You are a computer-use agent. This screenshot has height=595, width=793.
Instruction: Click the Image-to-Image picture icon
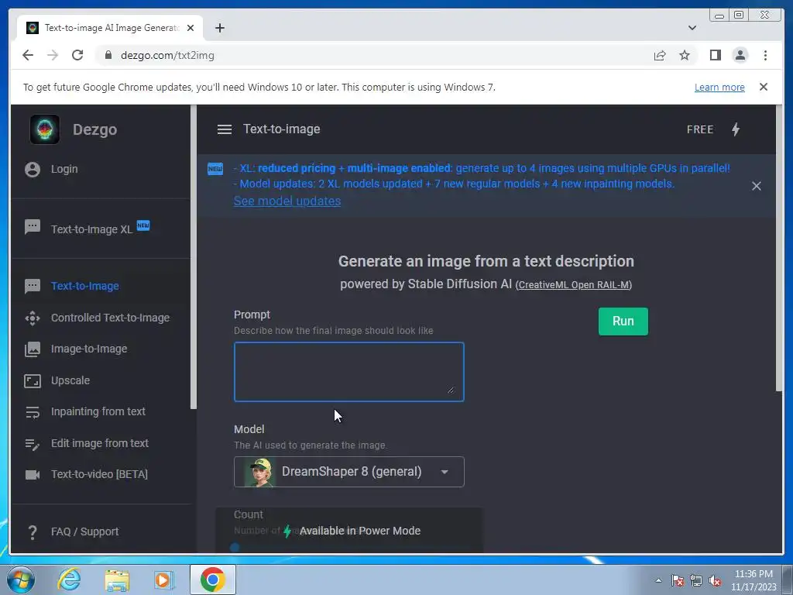click(33, 349)
